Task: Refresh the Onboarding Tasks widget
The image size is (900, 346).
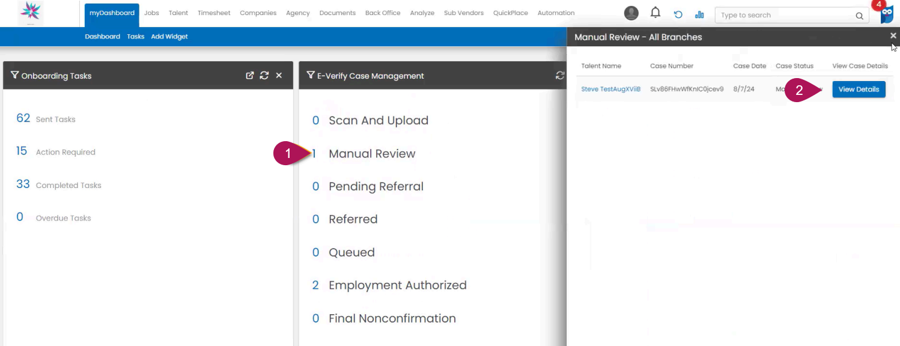Action: click(x=264, y=76)
